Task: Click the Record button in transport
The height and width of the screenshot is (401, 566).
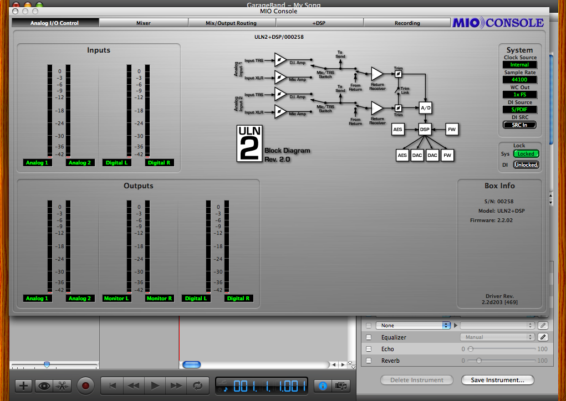Action: tap(85, 385)
